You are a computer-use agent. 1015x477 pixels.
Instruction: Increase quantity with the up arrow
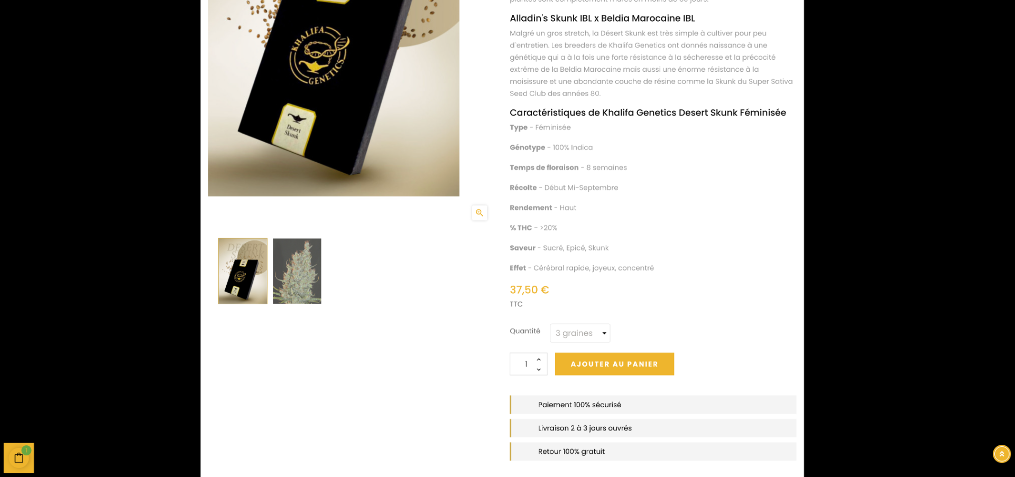pyautogui.click(x=539, y=359)
